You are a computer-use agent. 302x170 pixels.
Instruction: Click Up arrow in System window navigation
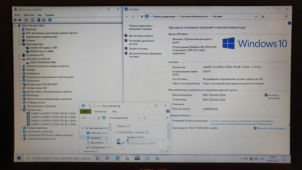[x=142, y=17]
